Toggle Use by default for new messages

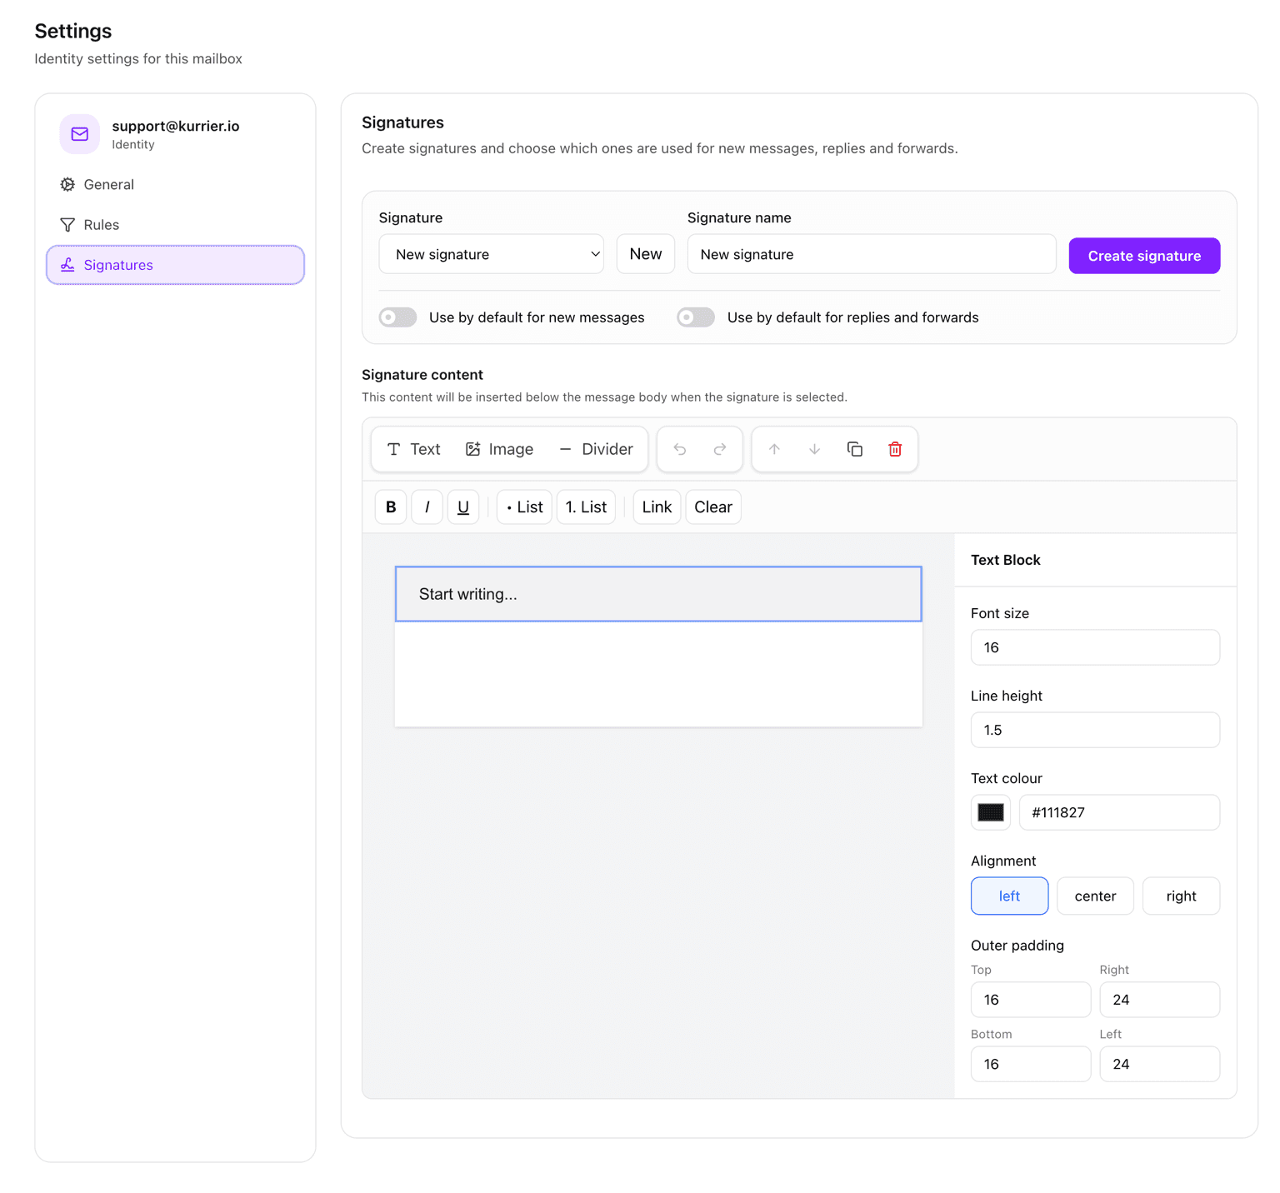pos(397,317)
